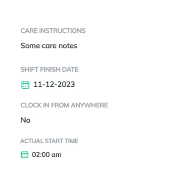Image resolution: width=181 pixels, height=181 pixels.
Task: Click the CLOCK IN FROM ANYWHERE label
Action: tap(64, 105)
